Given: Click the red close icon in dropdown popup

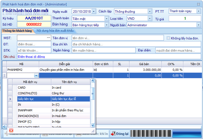Looking at the screenshot, I should (x=11, y=131).
